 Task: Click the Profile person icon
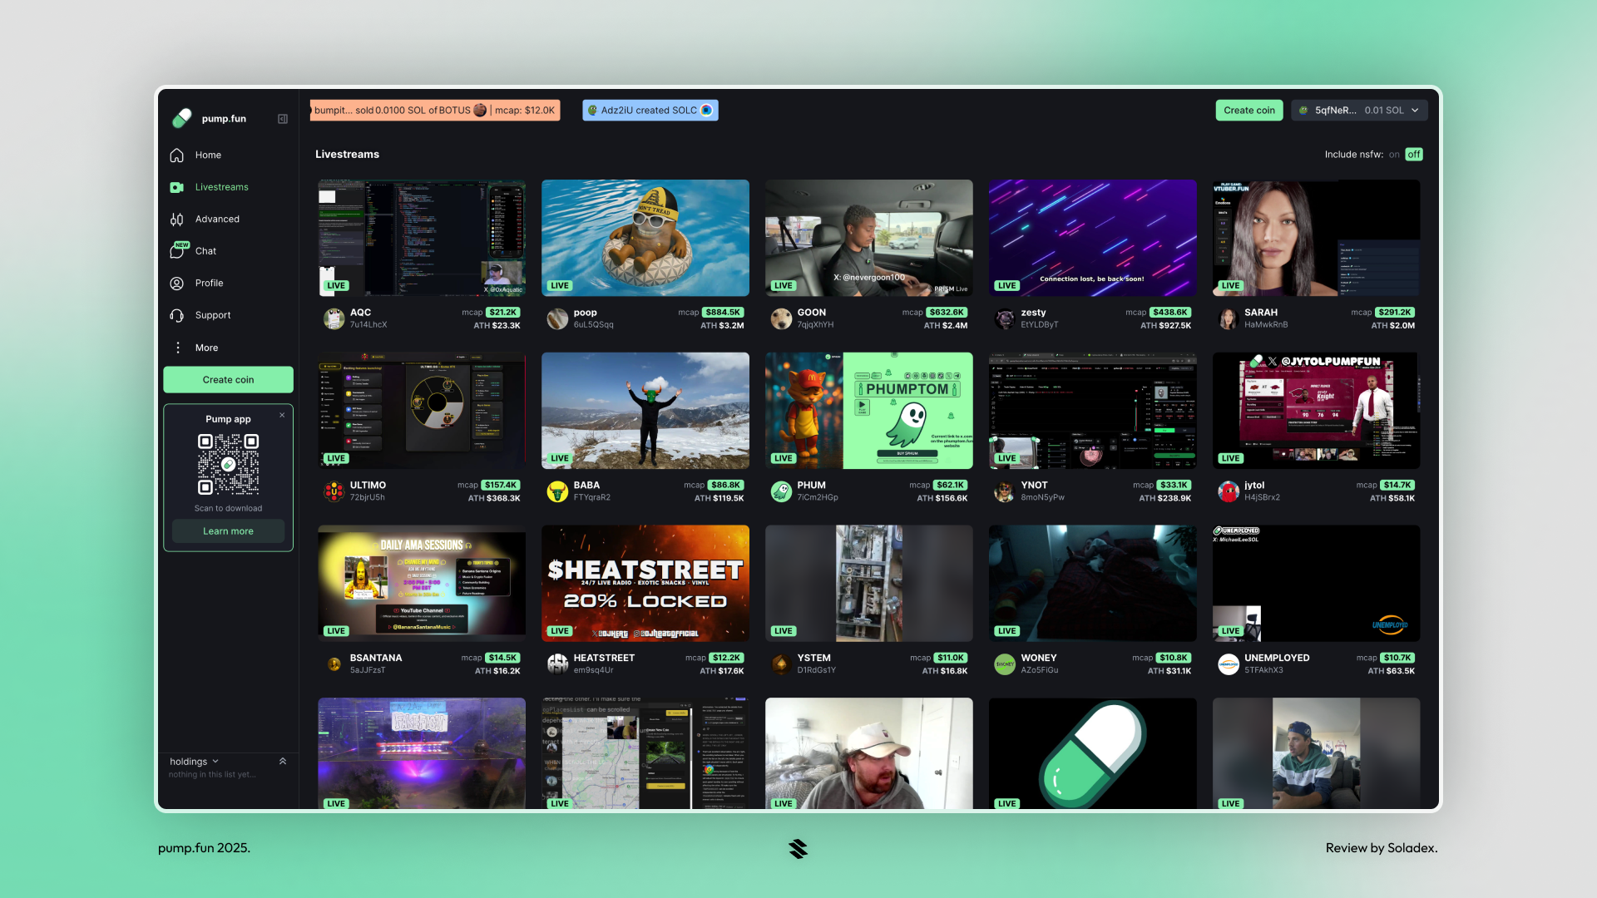click(177, 284)
